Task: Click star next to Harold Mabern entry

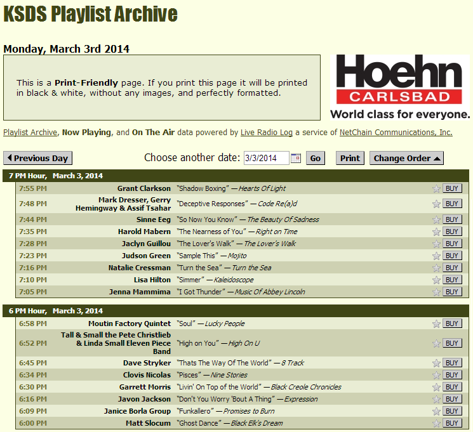Action: coord(436,232)
